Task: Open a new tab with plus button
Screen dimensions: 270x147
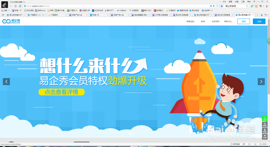Action: [x=257, y=15]
